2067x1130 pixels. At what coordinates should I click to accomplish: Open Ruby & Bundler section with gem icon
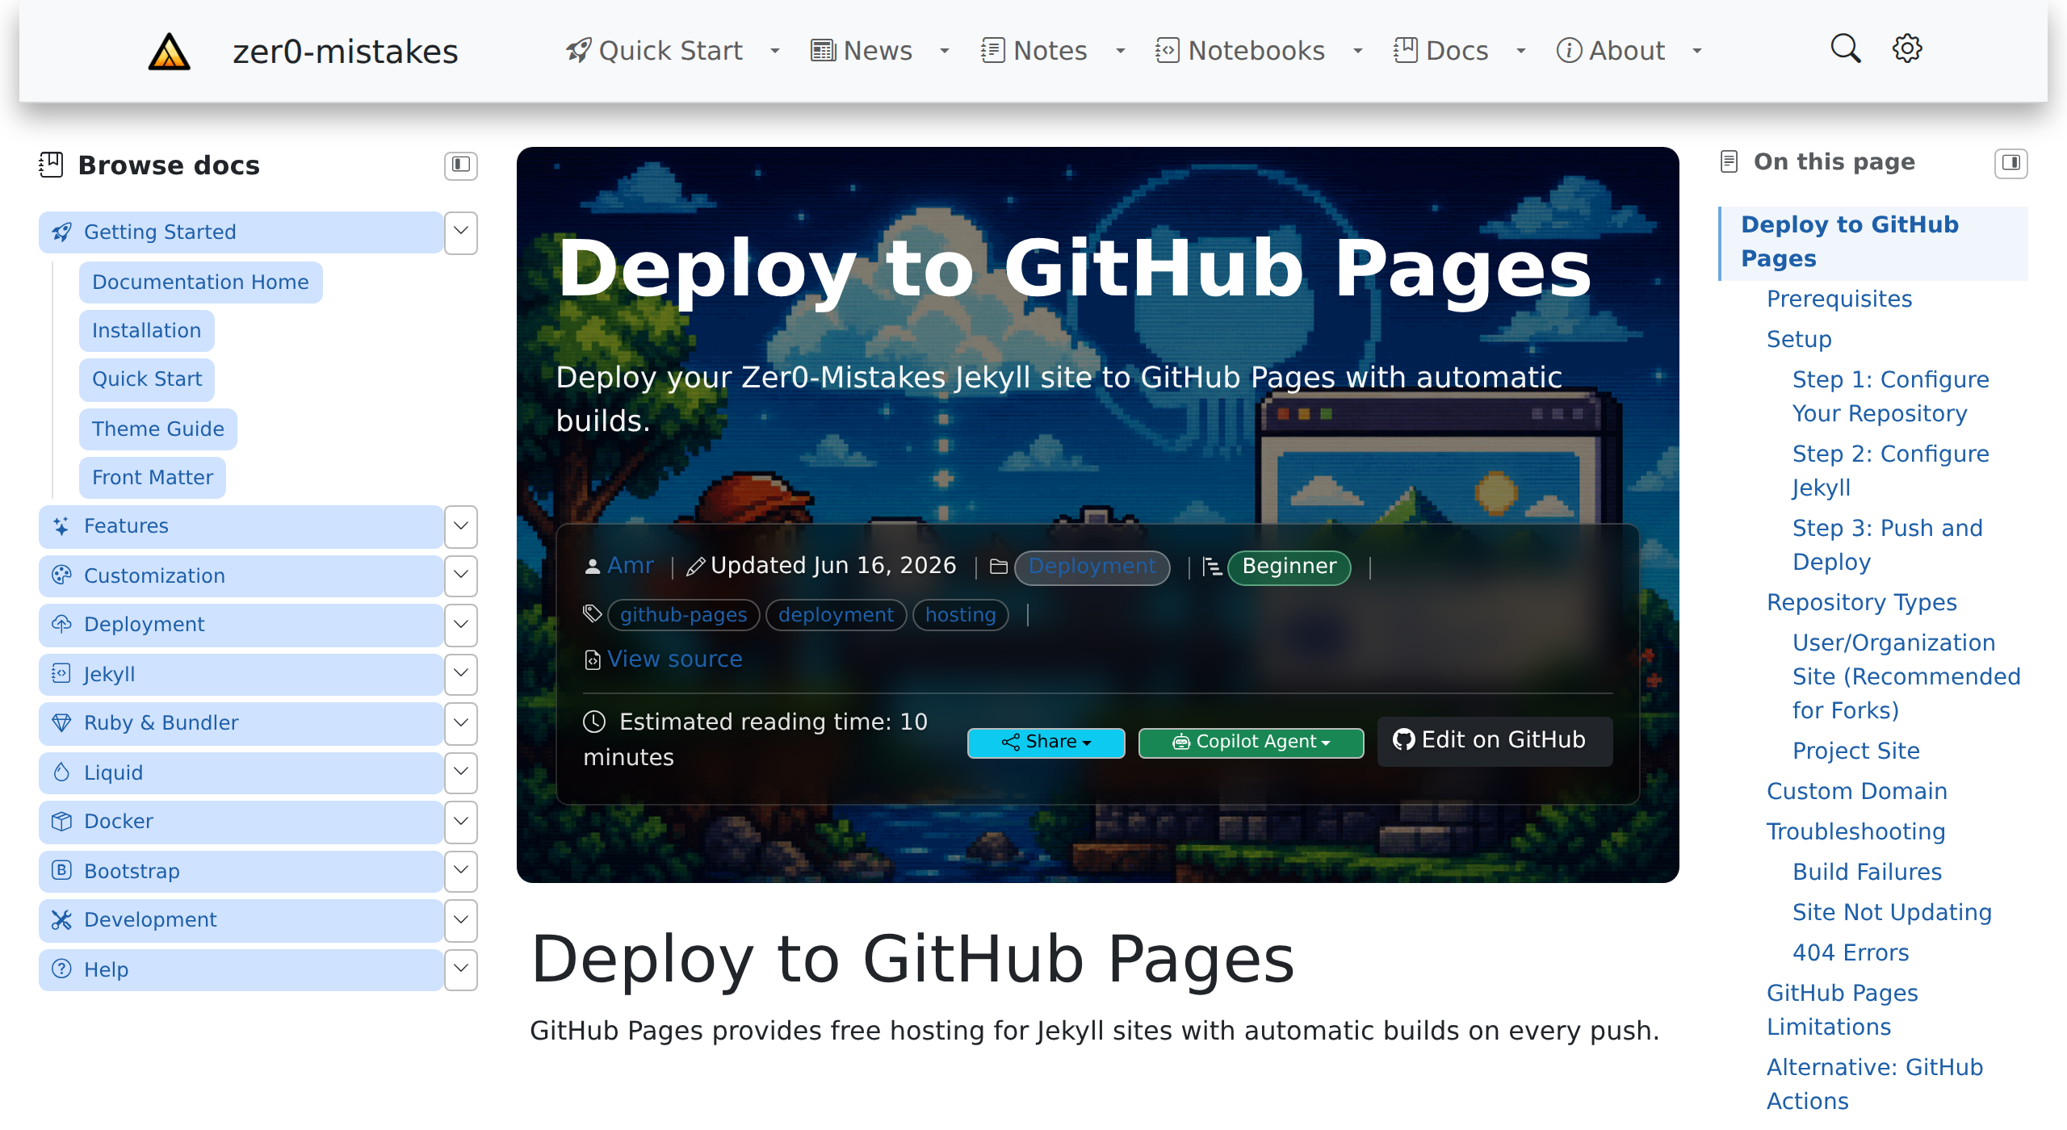click(x=241, y=723)
